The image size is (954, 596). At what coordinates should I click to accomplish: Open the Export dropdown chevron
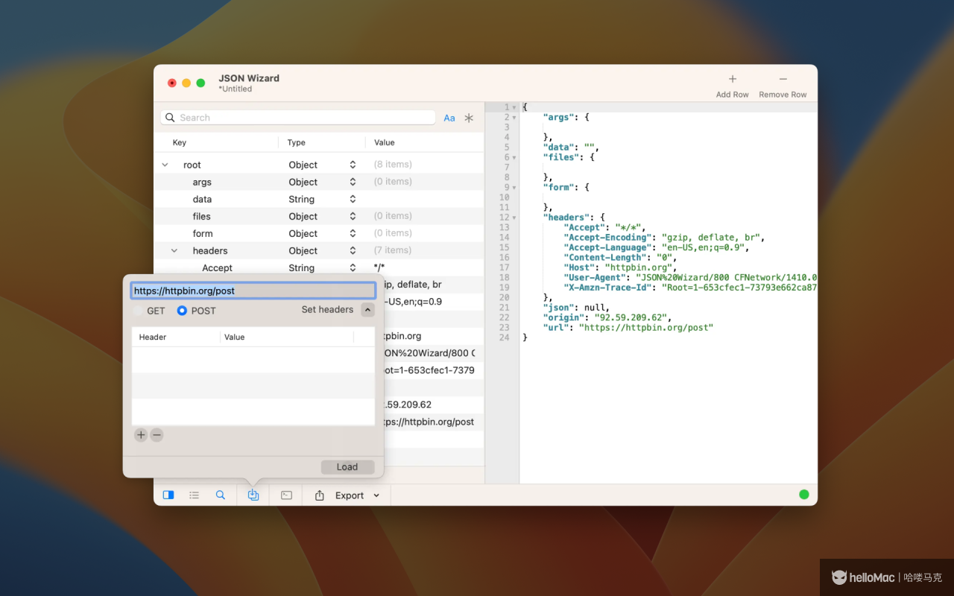376,495
